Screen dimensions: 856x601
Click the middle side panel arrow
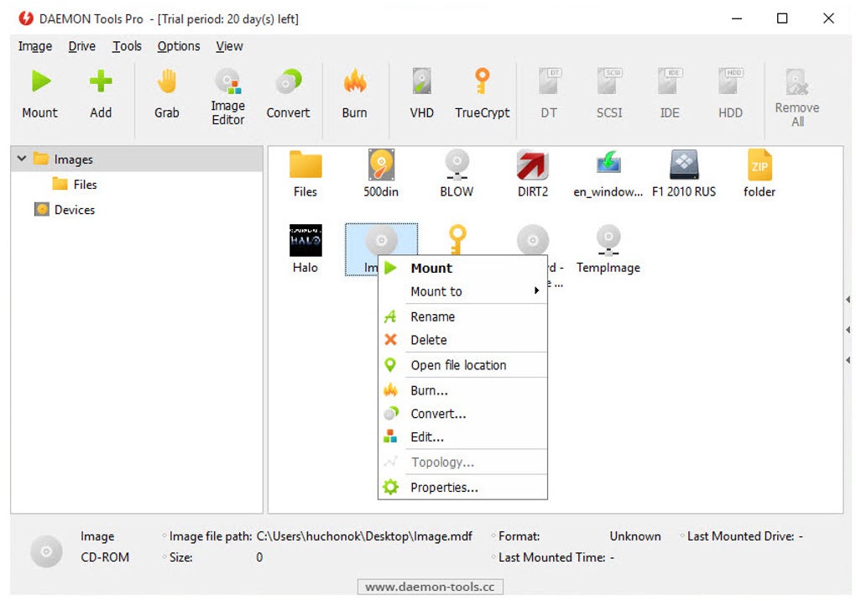click(x=848, y=330)
